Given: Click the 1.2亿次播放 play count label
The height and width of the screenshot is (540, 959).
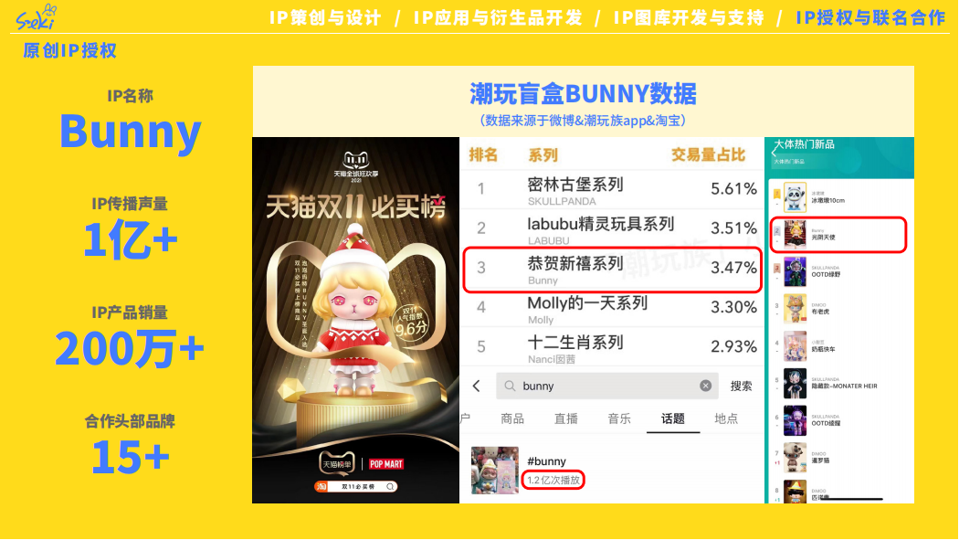Looking at the screenshot, I should 553,480.
